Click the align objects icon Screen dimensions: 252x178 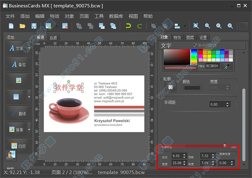point(177,26)
